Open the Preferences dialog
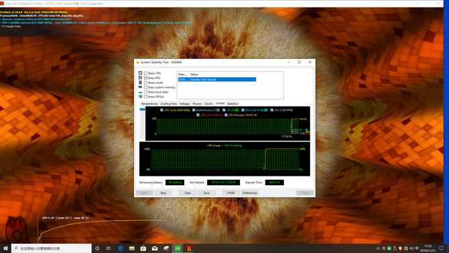449x253 pixels. [250, 193]
